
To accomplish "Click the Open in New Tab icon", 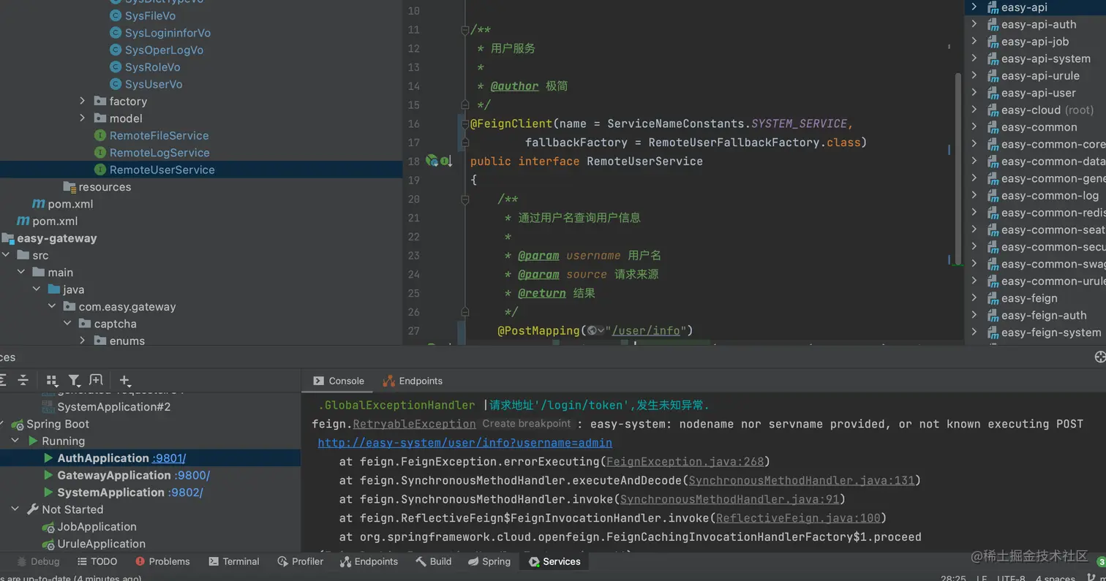I will click(96, 380).
